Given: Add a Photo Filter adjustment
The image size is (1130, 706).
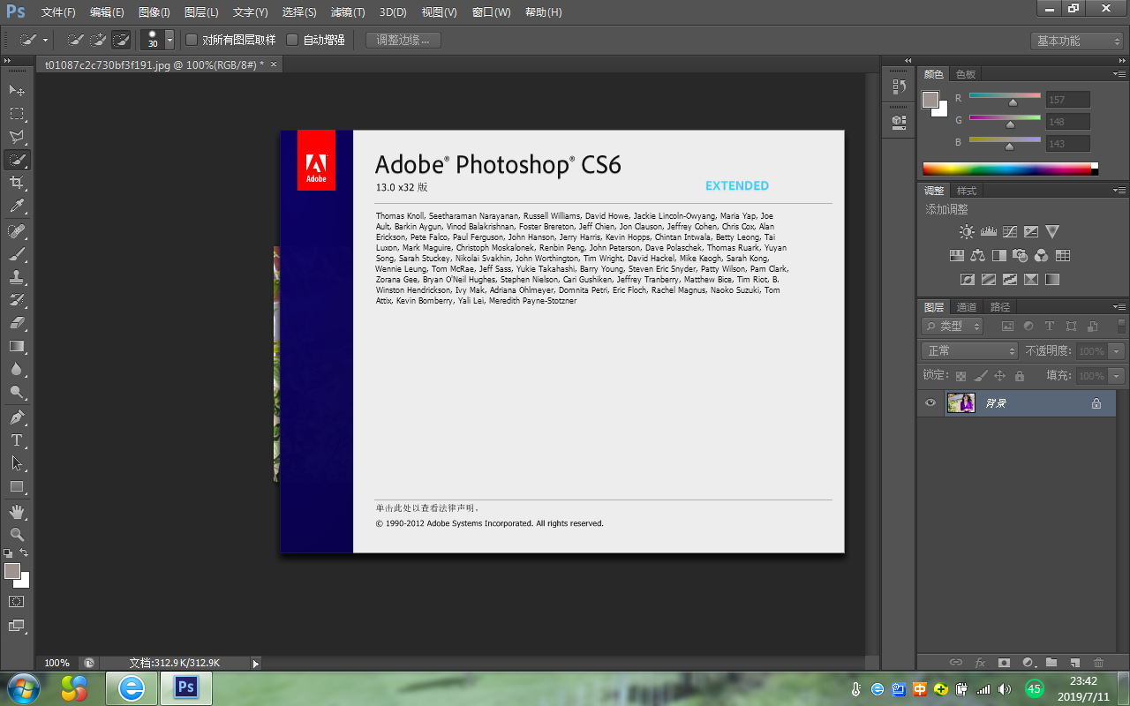Looking at the screenshot, I should 1021,256.
